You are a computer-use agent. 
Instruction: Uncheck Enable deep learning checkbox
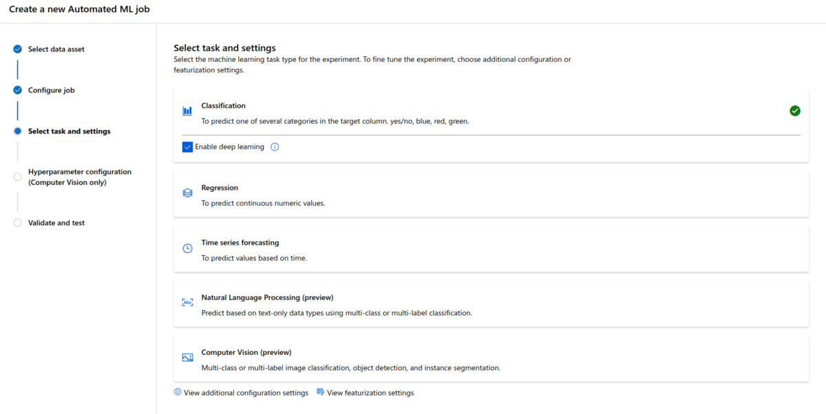tap(187, 147)
